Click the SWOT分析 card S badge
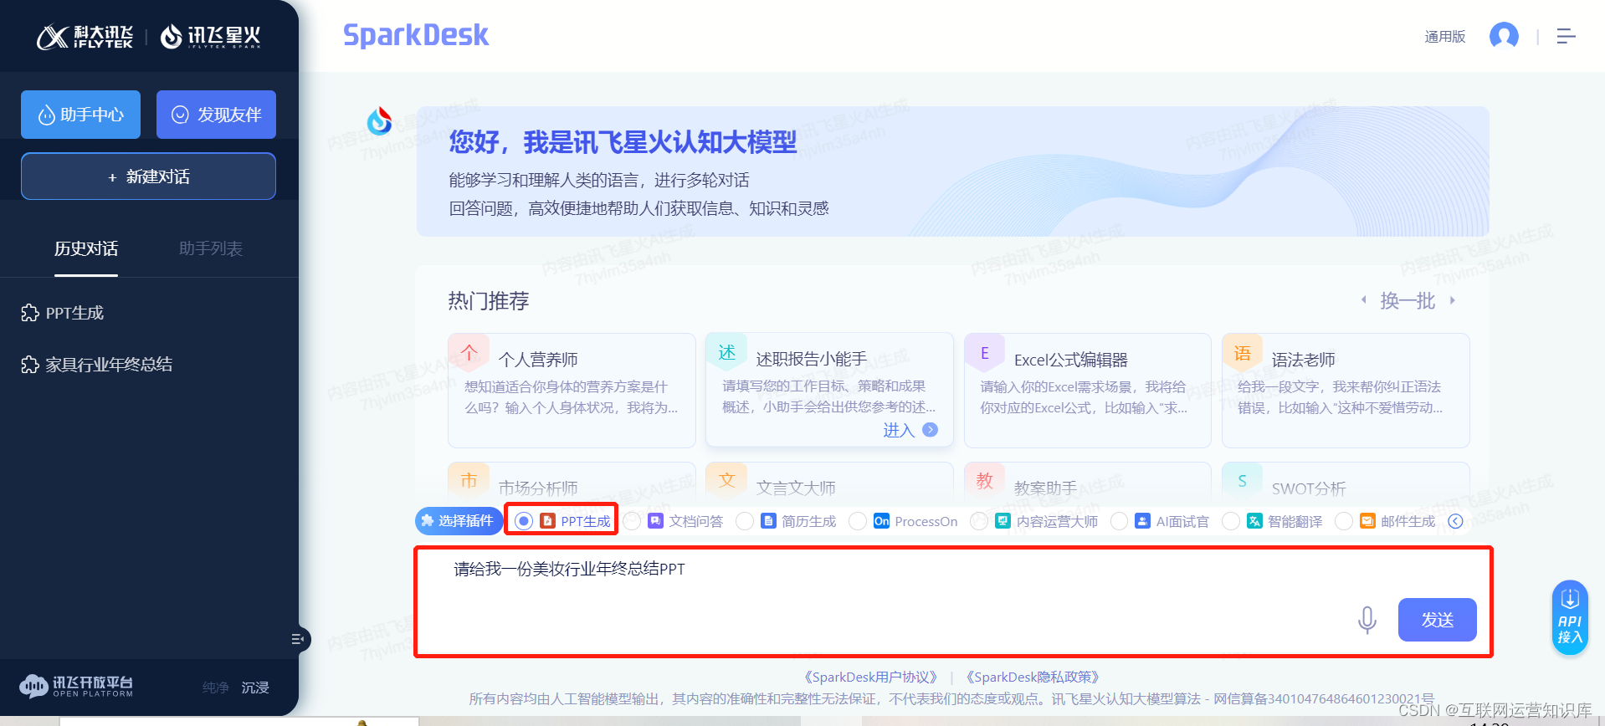 (x=1243, y=480)
